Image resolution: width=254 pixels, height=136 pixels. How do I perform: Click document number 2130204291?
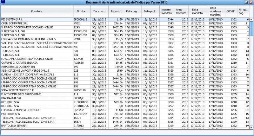81,102
